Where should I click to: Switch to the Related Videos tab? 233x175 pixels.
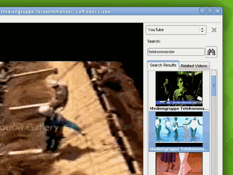[194, 66]
